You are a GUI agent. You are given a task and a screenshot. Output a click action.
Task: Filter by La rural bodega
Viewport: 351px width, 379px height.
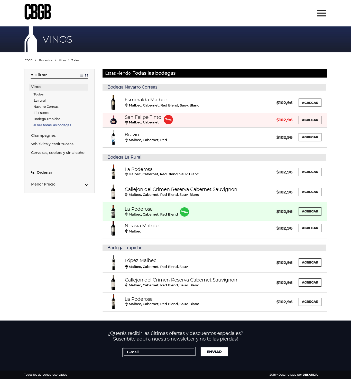click(x=40, y=101)
